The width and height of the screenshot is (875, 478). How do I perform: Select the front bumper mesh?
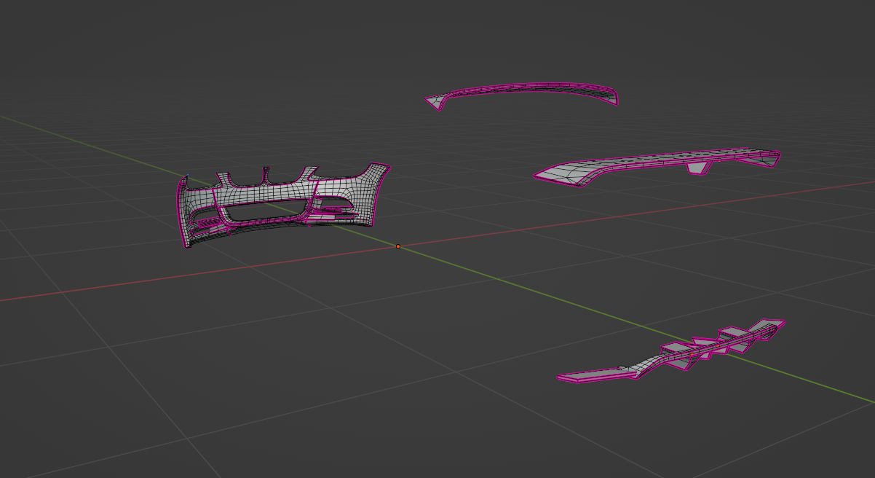pyautogui.click(x=277, y=193)
